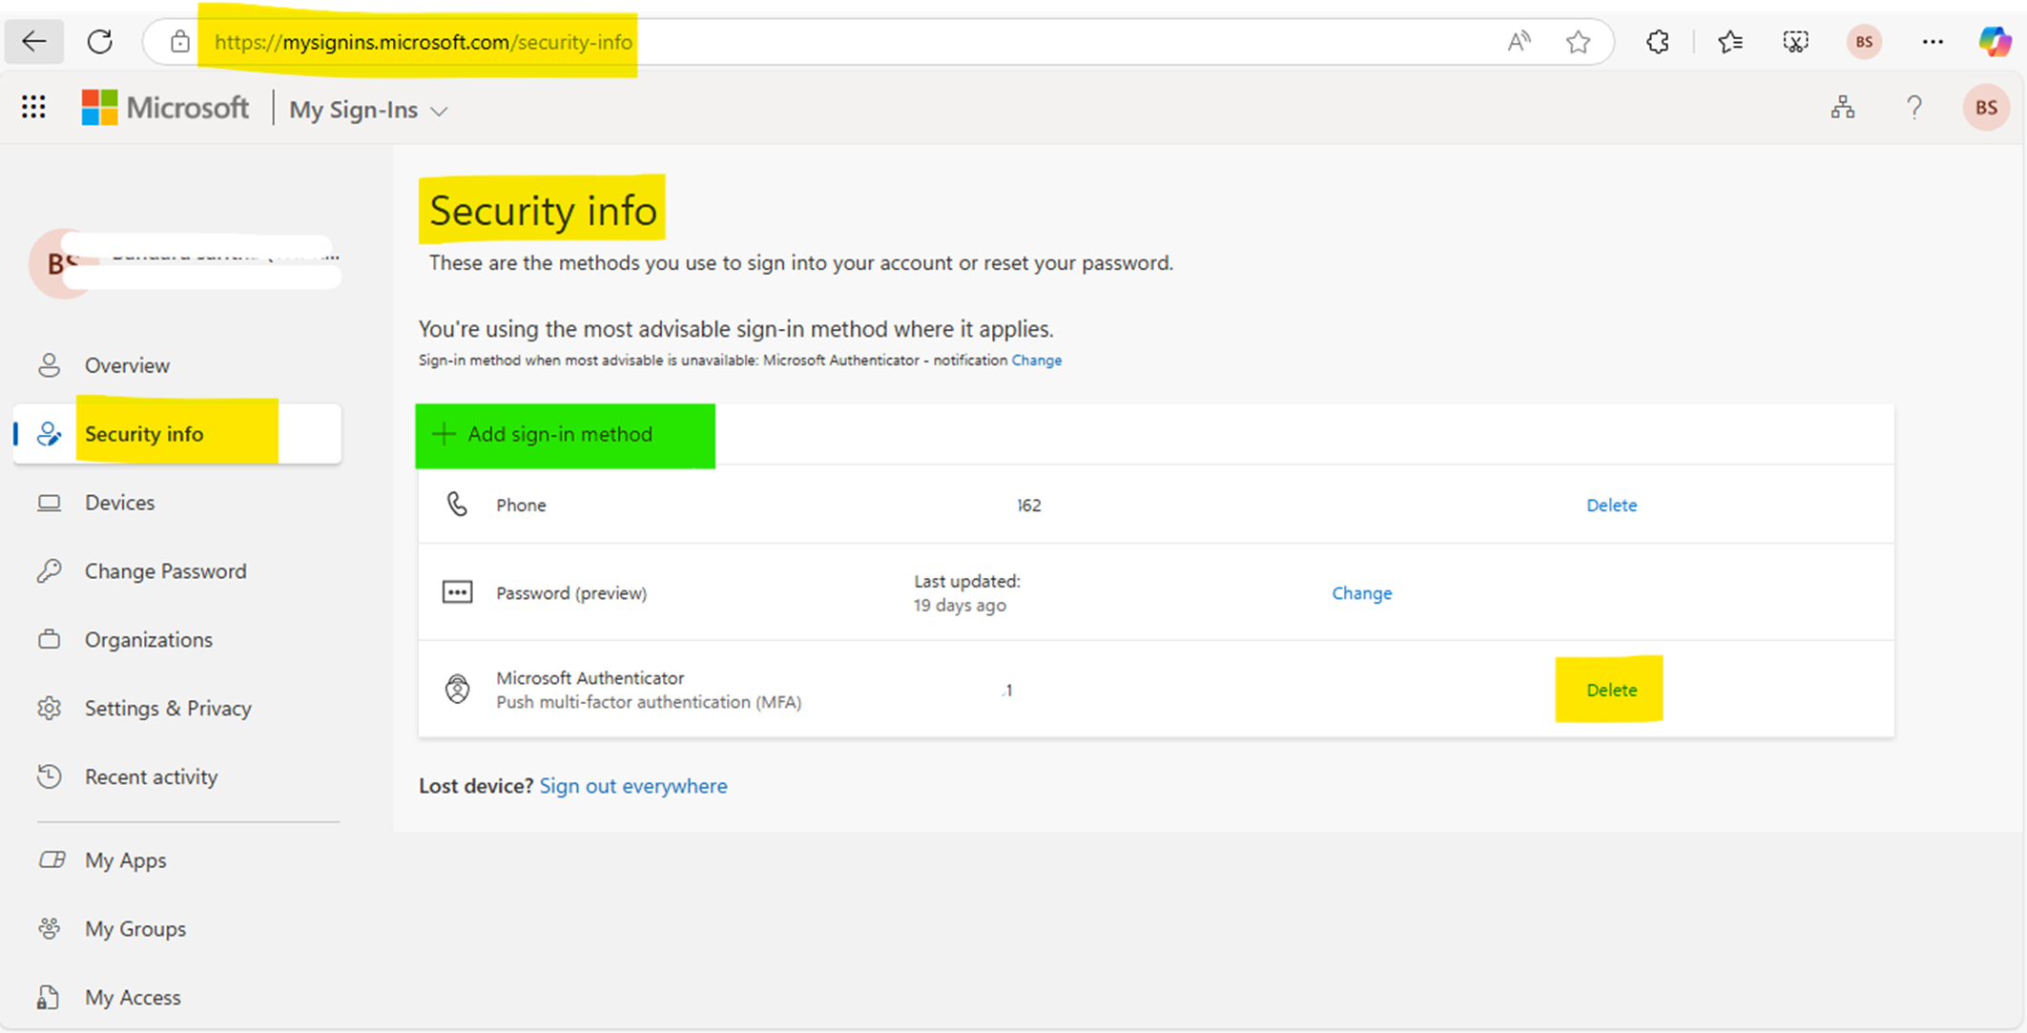Open Recent activity section
This screenshot has width=2027, height=1033.
pyautogui.click(x=152, y=776)
